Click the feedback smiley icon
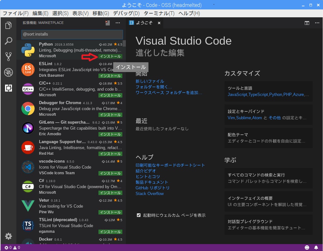The width and height of the screenshot is (323, 251). [x=307, y=248]
